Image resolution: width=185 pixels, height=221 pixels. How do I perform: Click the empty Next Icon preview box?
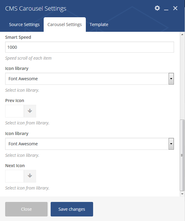(x=15, y=176)
